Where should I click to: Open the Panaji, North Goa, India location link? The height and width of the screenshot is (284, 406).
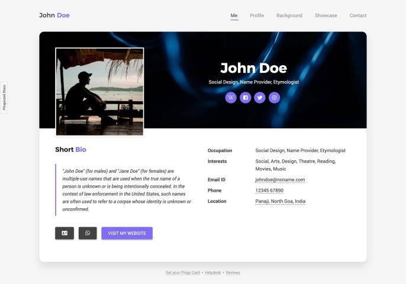pos(281,202)
